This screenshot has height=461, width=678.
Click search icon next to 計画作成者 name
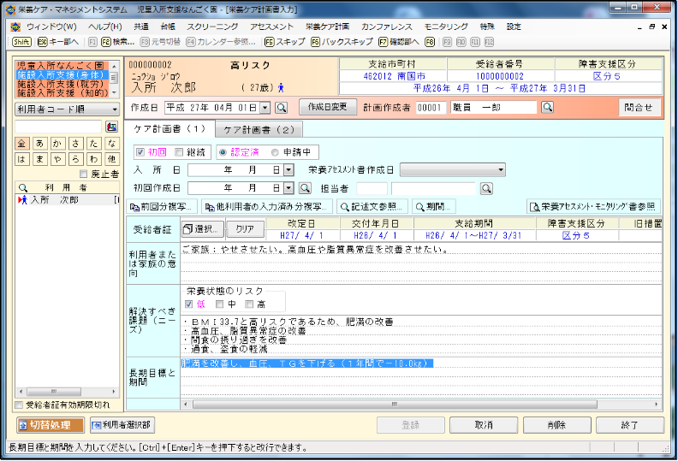click(x=548, y=108)
